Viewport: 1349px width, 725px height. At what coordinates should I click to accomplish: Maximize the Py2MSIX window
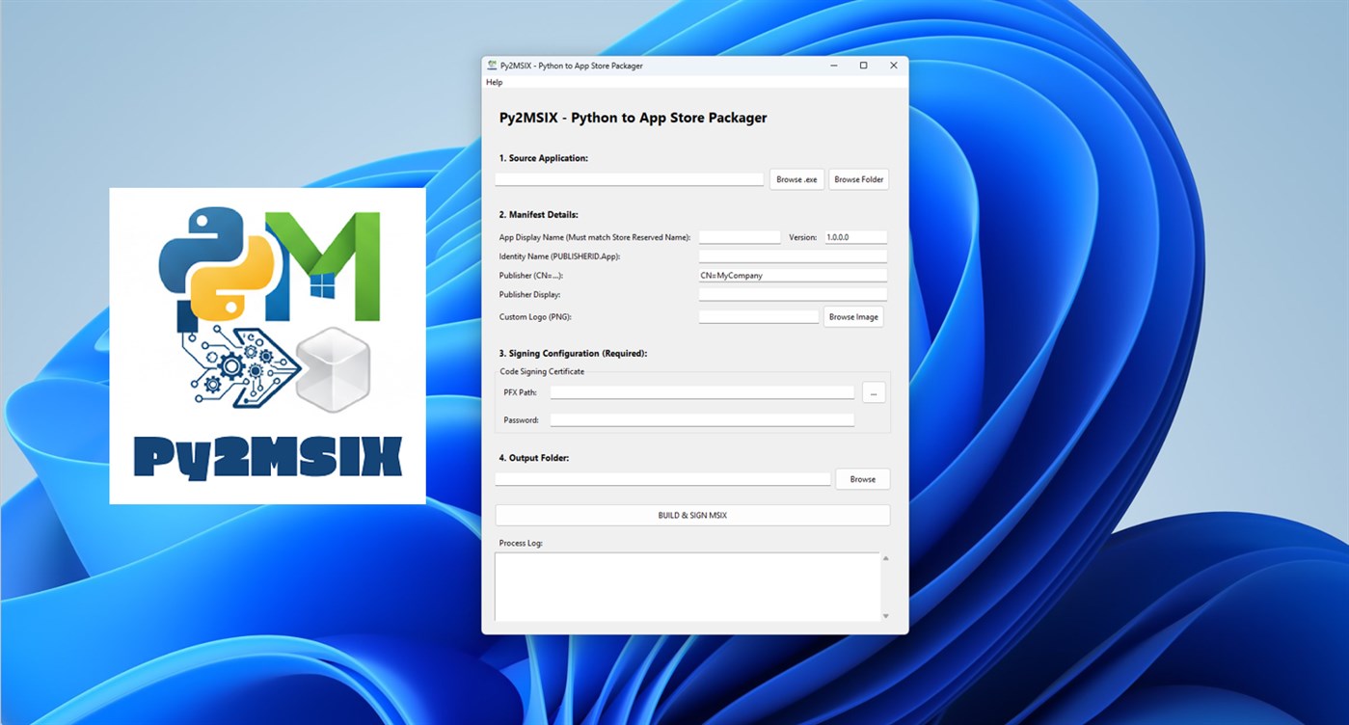pos(863,66)
